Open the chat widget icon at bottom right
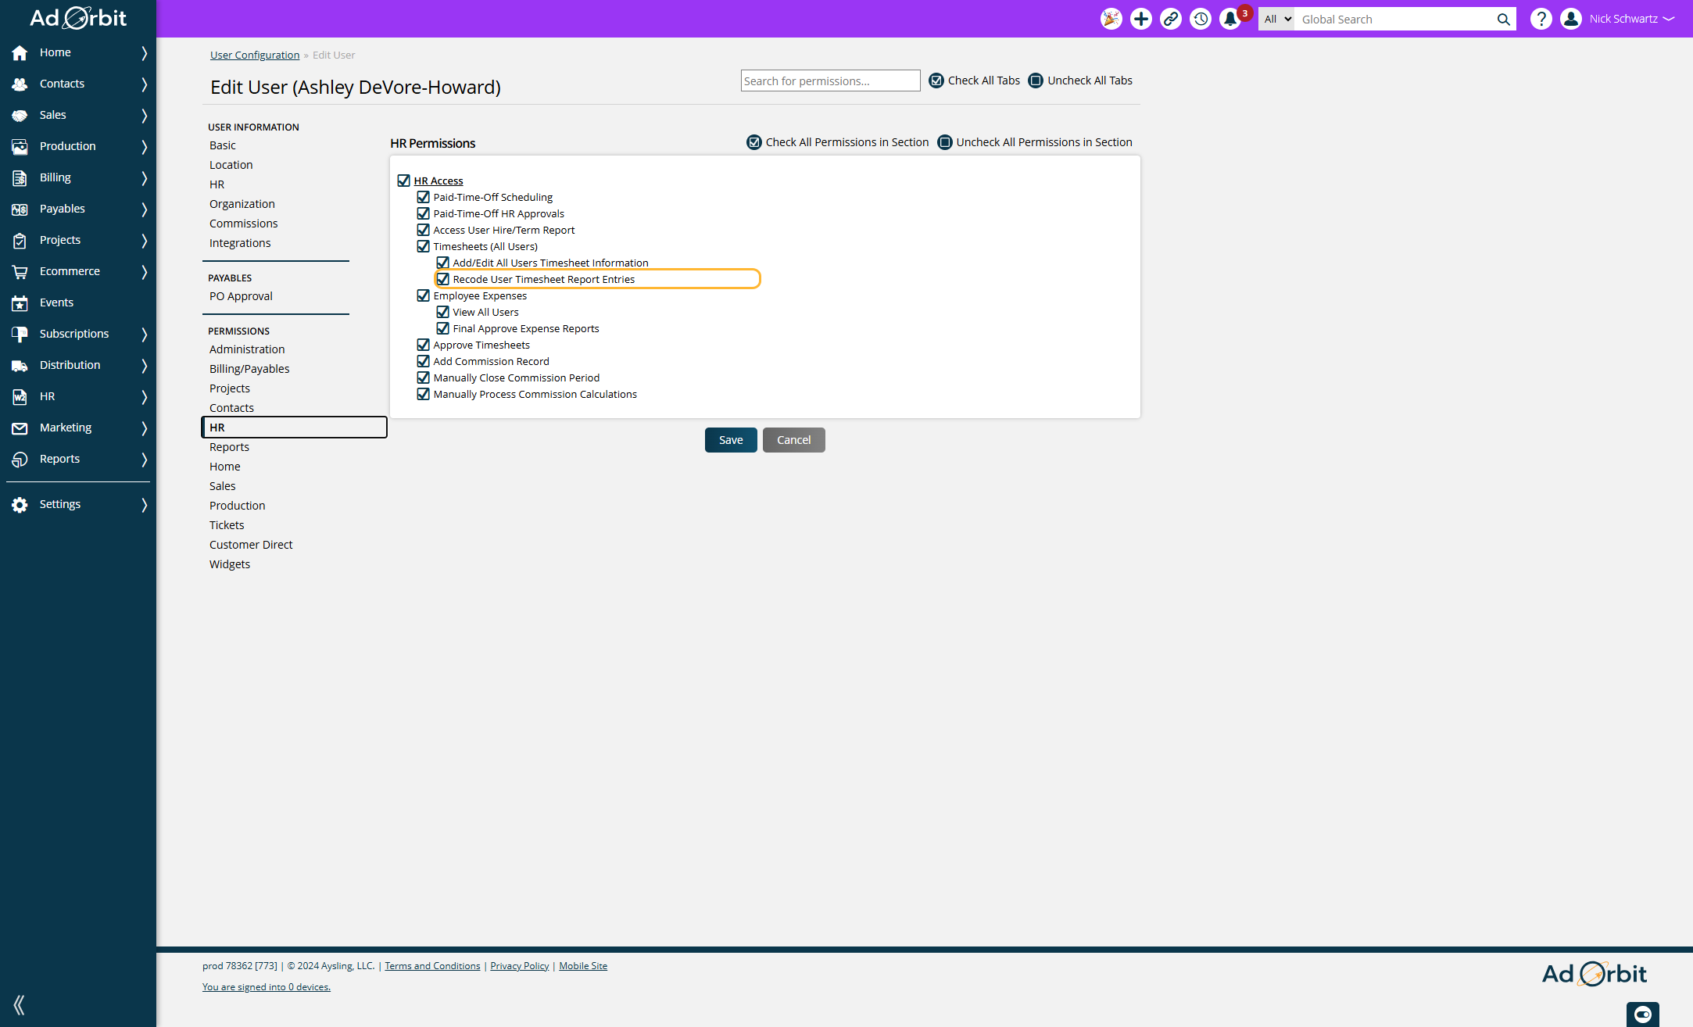Viewport: 1693px width, 1027px height. coord(1642,1014)
